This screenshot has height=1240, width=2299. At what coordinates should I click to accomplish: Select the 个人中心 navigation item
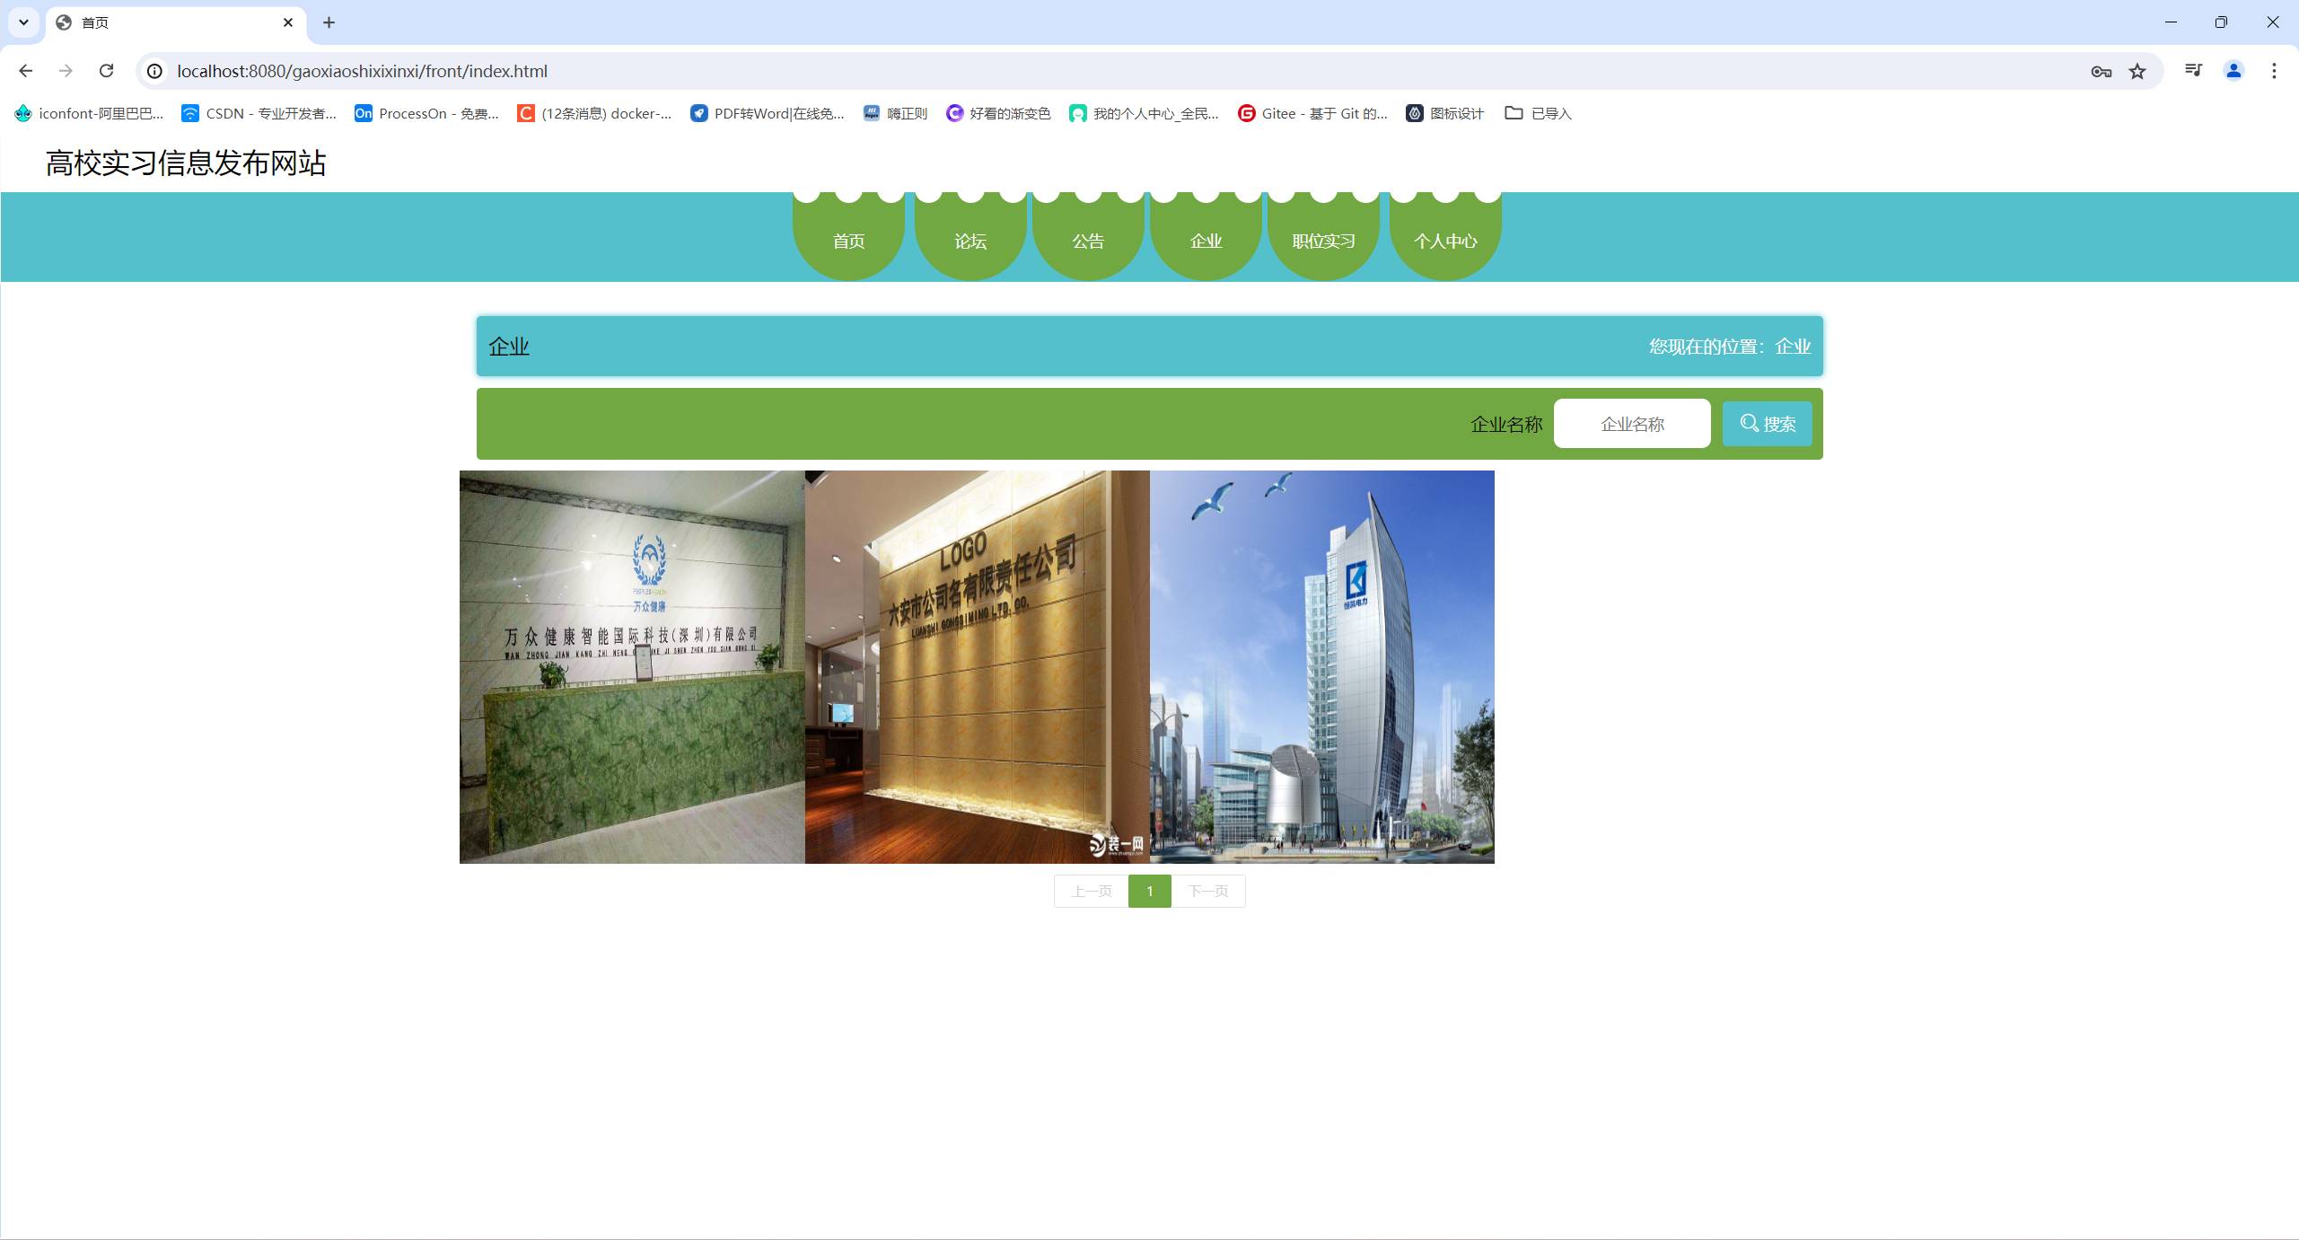tap(1444, 241)
